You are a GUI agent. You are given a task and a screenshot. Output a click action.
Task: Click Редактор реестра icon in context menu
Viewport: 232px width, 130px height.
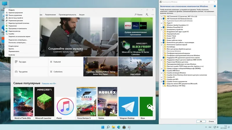click(x=7, y=31)
